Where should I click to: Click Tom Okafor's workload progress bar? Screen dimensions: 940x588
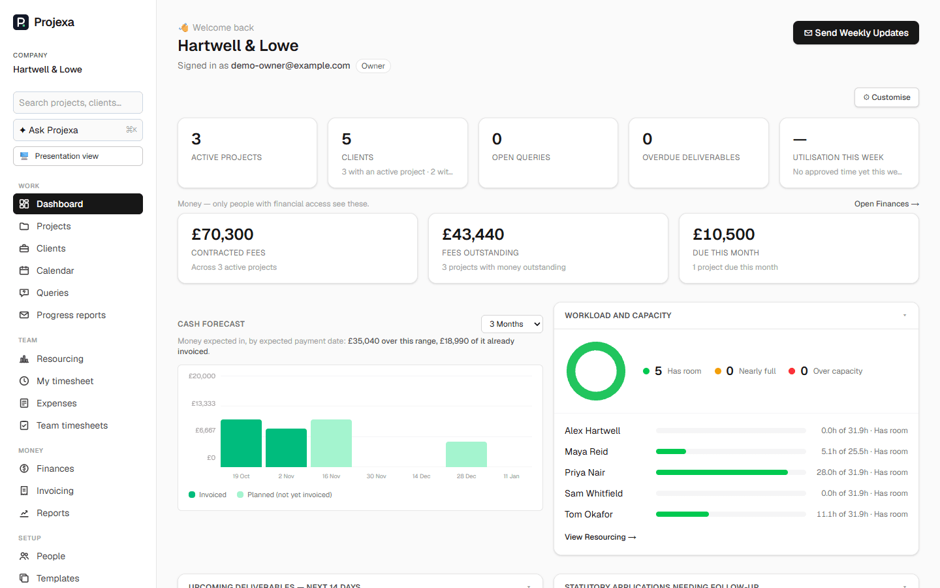(731, 514)
